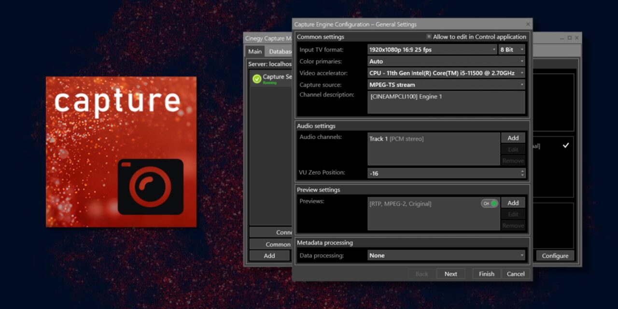Switch to the Main tab

point(254,51)
